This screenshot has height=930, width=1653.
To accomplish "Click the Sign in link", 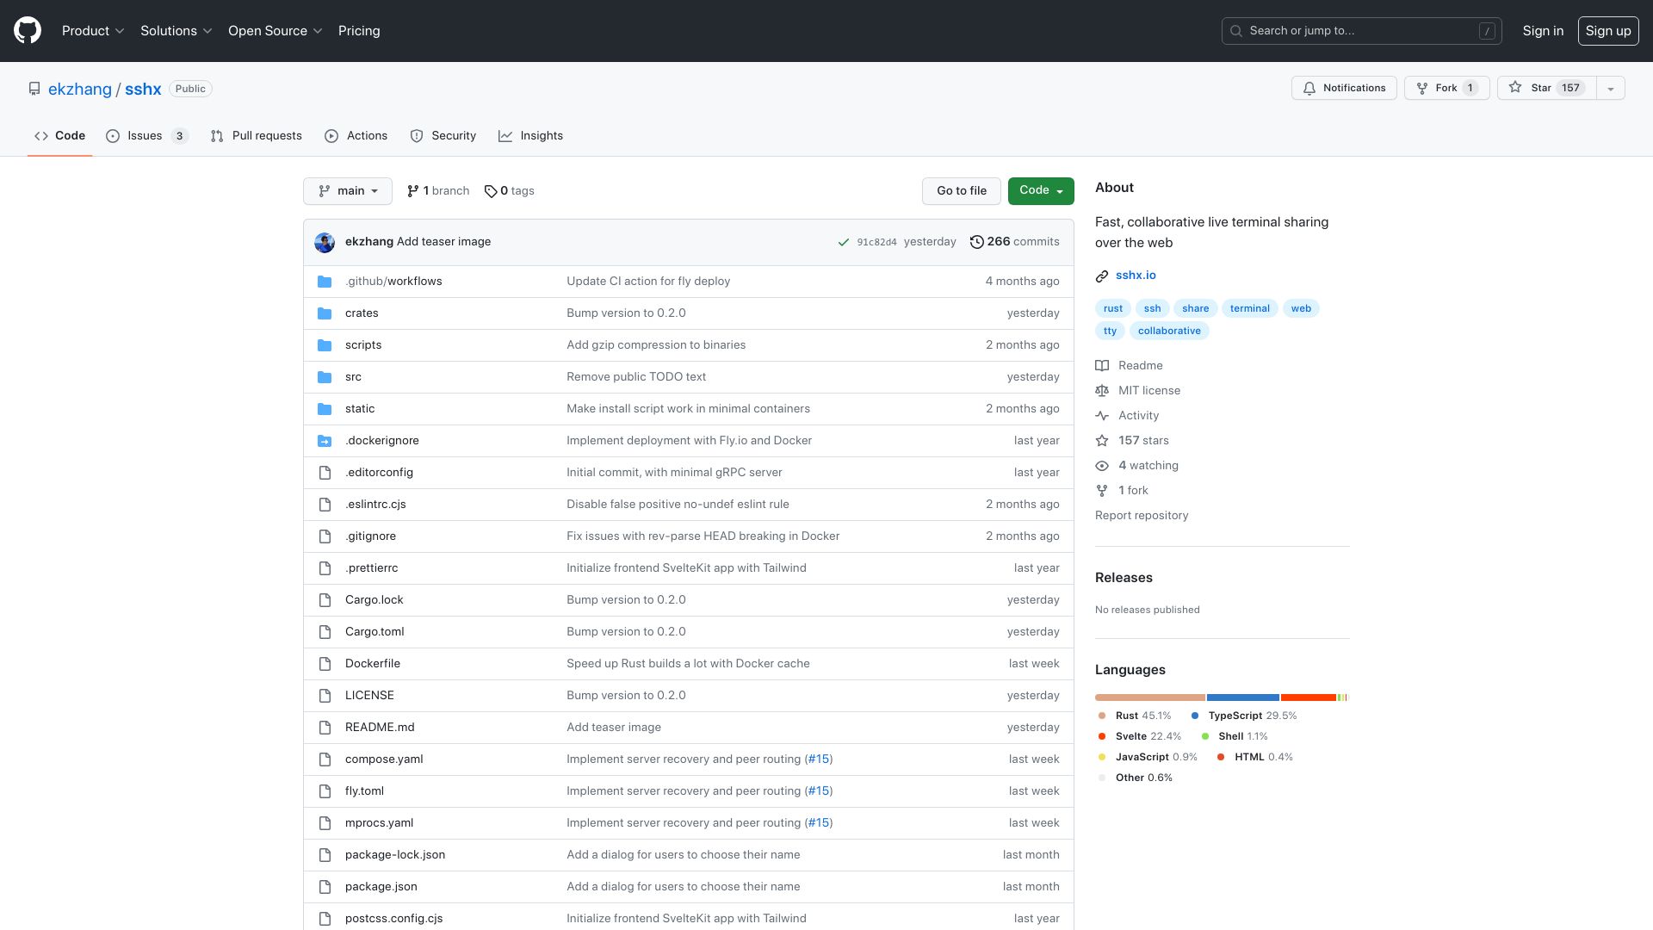I will tap(1543, 31).
